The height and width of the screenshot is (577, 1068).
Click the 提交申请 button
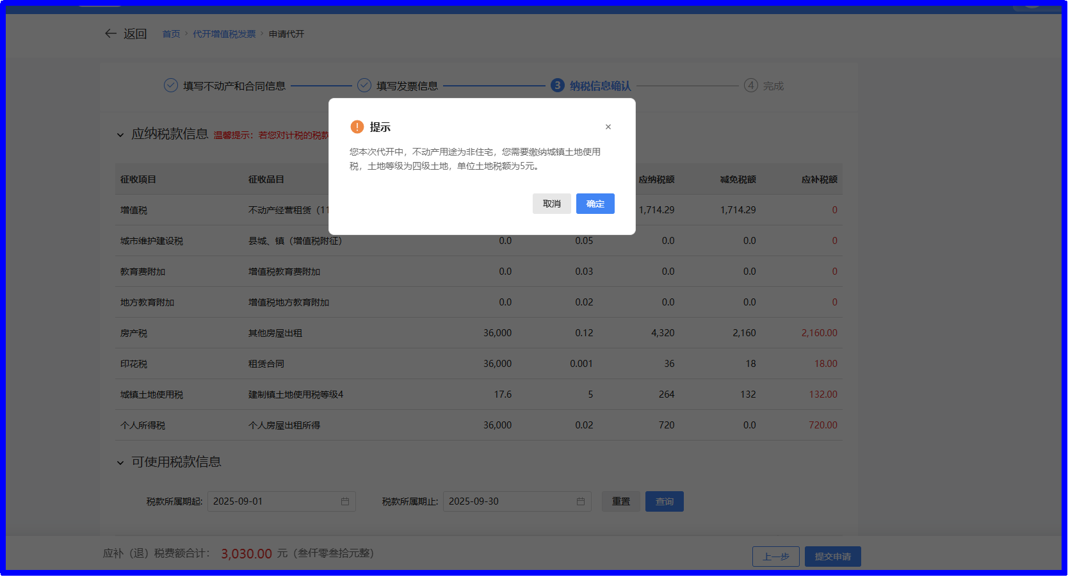[832, 557]
